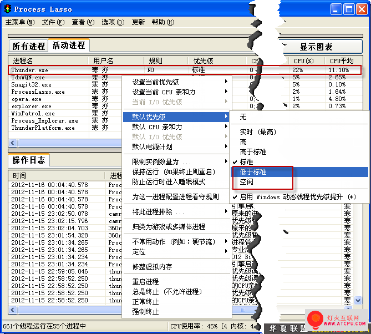The image size is (371, 334).
Task: Switch to the 活动进程 tab
Action: point(69,45)
